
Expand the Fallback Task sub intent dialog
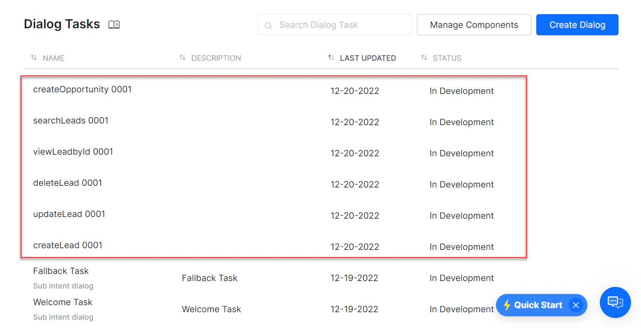(63, 286)
